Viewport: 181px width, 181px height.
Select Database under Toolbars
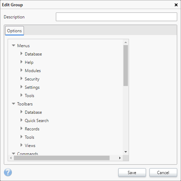click(33, 112)
